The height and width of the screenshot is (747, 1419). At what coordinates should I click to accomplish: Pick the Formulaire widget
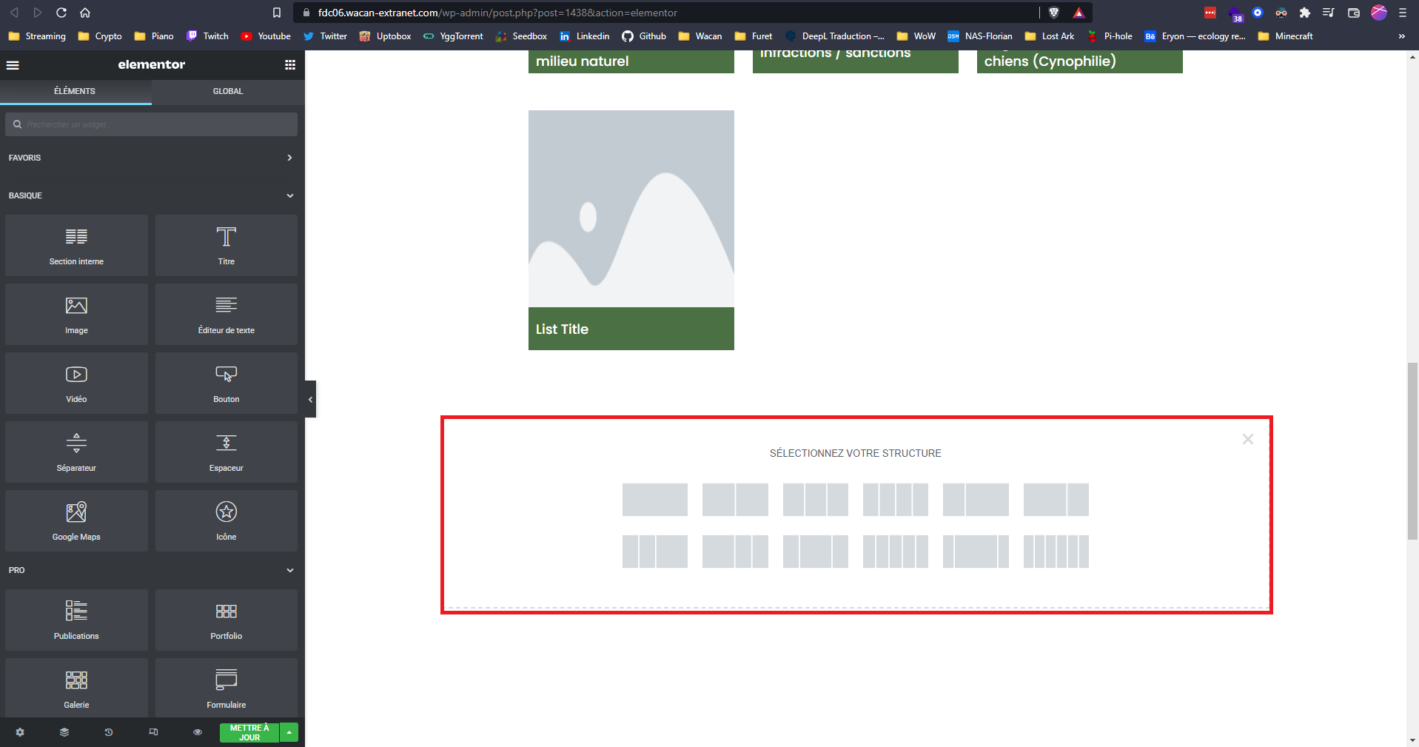point(226,687)
